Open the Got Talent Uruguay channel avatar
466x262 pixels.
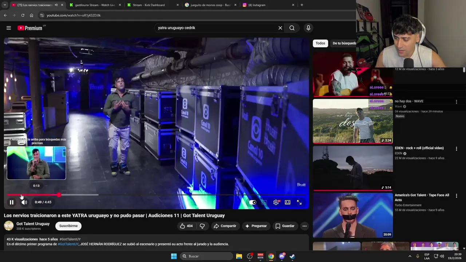point(9,226)
